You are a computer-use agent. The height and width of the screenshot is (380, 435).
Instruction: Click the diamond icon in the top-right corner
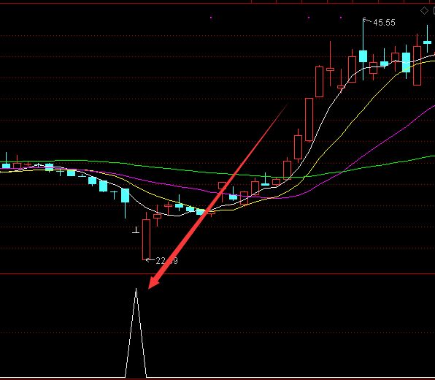(424, 11)
